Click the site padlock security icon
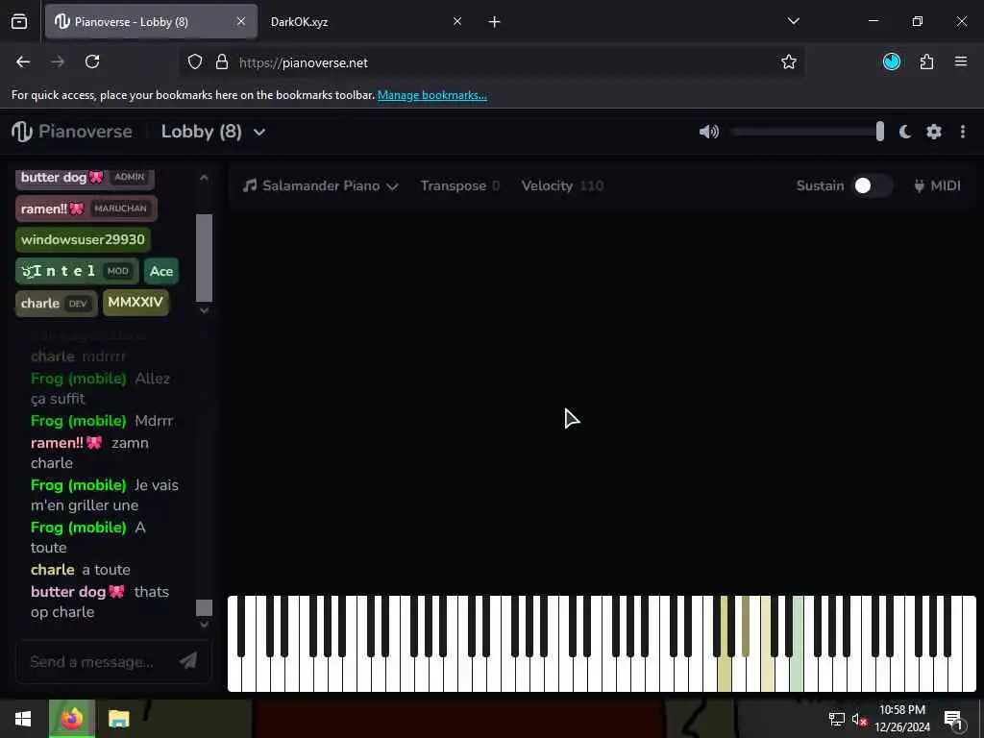 (x=222, y=62)
